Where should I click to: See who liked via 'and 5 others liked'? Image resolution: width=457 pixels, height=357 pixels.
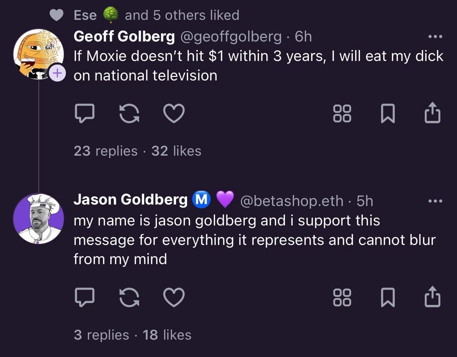point(182,15)
